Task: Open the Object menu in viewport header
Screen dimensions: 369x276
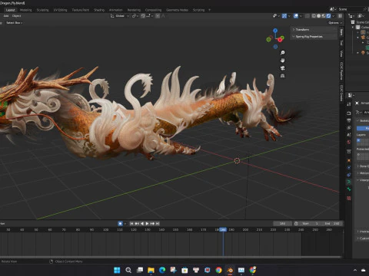Action: coord(16,16)
